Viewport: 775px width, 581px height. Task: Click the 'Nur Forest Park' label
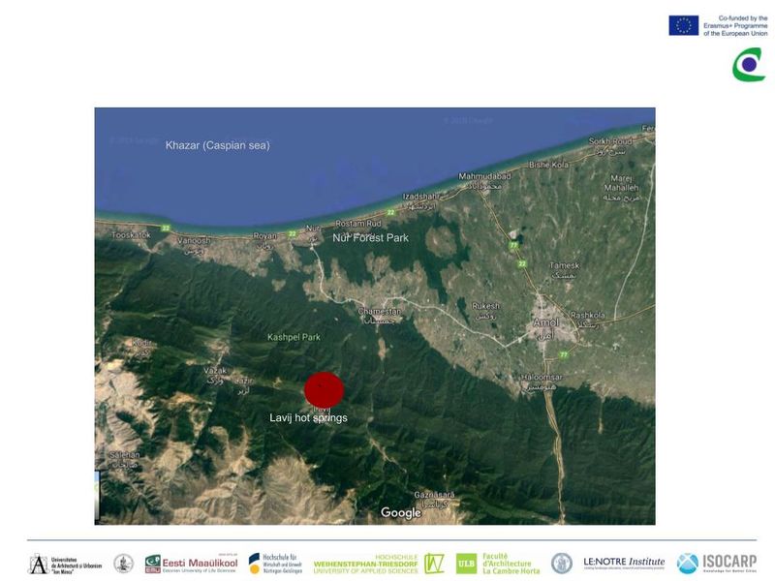(x=371, y=238)
